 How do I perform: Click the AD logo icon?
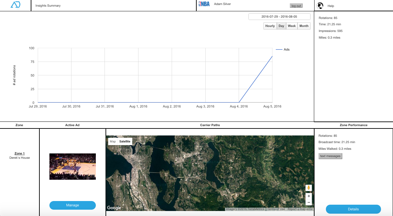click(x=15, y=5)
